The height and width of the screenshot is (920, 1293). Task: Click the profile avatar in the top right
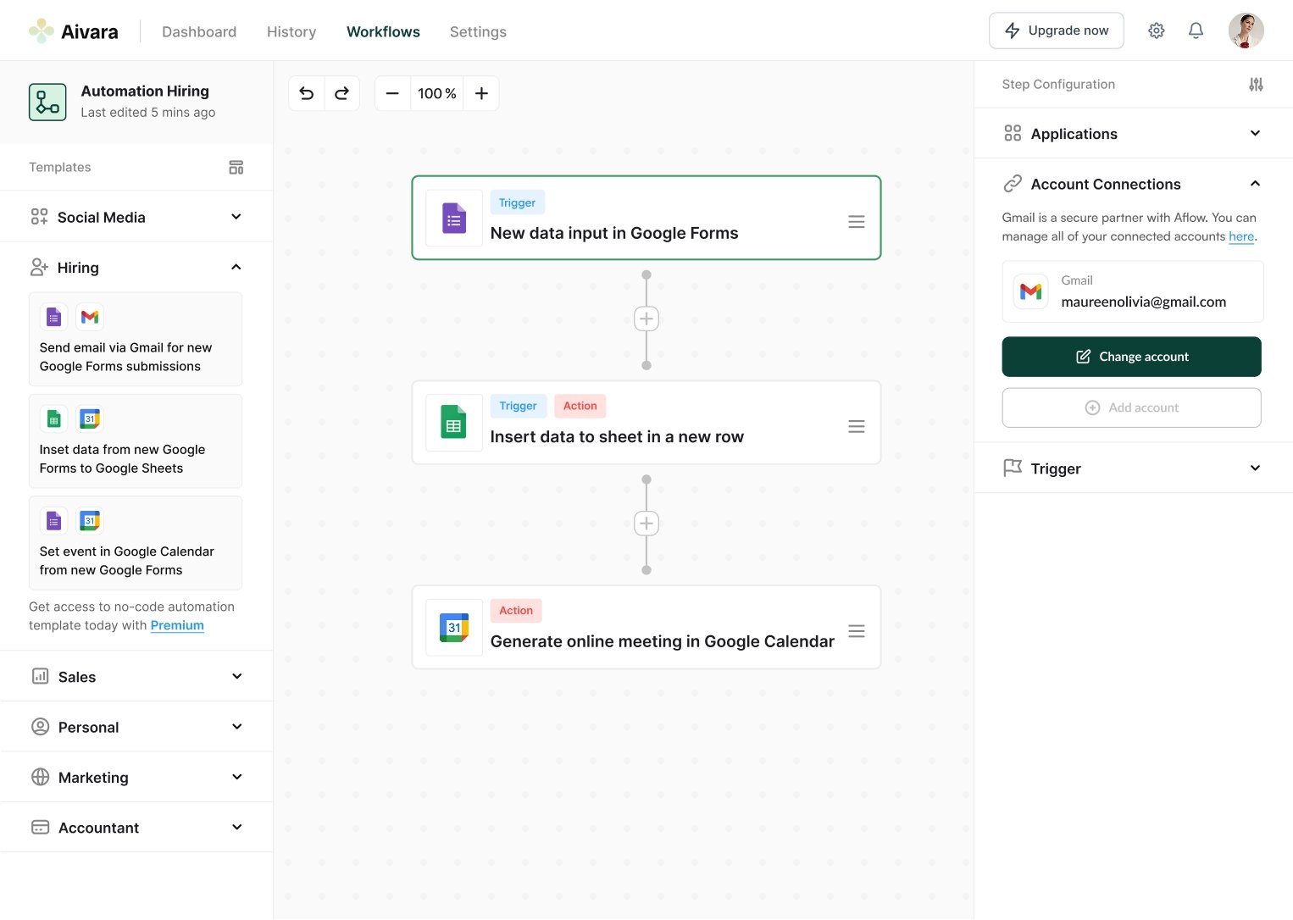(1246, 30)
